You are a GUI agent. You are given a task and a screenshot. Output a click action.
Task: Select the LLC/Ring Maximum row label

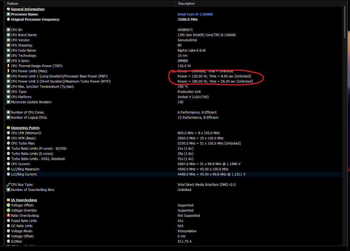click(x=25, y=169)
